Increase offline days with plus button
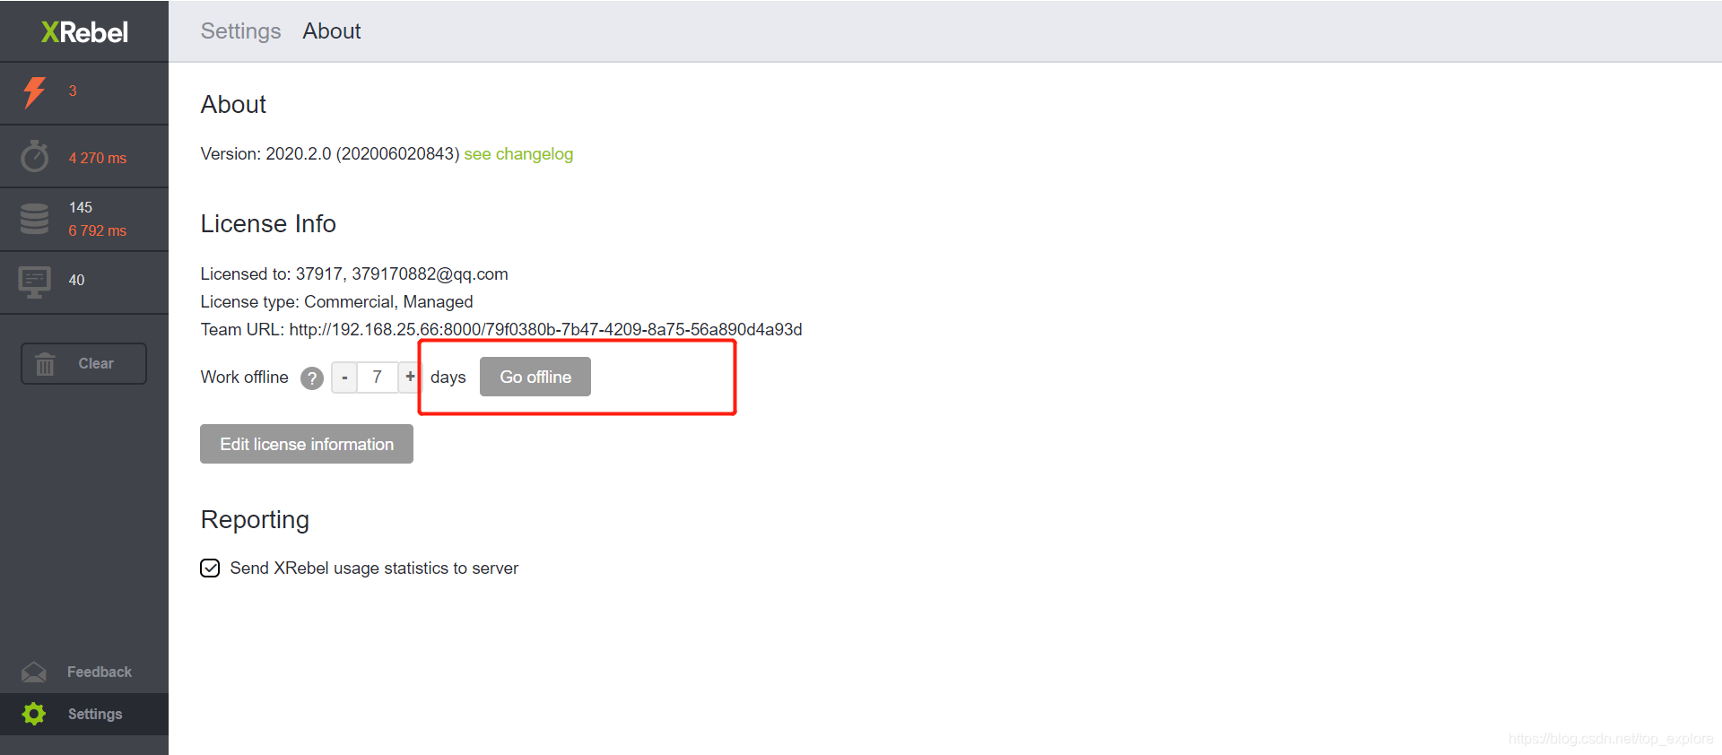1722x755 pixels. tap(410, 377)
